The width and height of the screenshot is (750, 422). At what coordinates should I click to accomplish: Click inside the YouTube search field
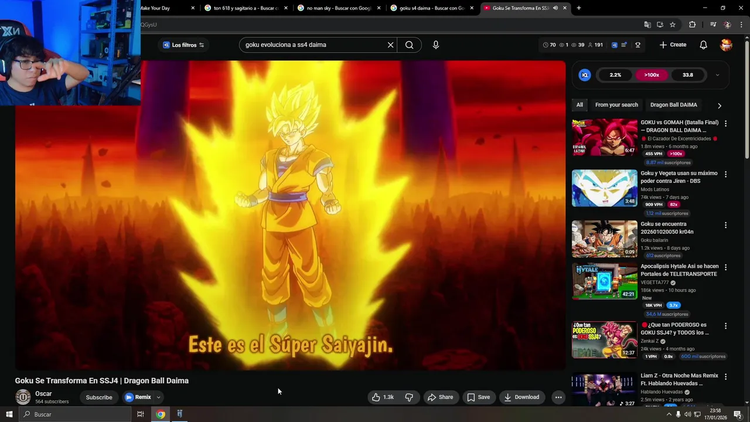coord(313,45)
